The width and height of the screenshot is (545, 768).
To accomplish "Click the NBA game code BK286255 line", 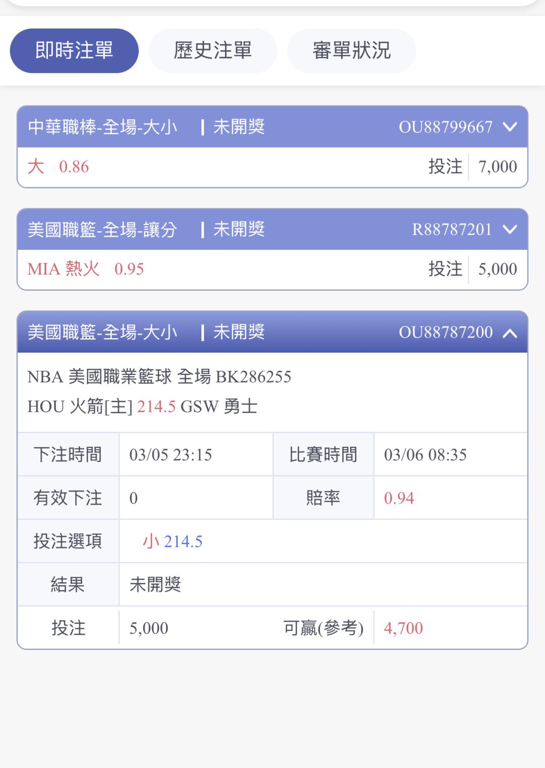I will coord(159,377).
